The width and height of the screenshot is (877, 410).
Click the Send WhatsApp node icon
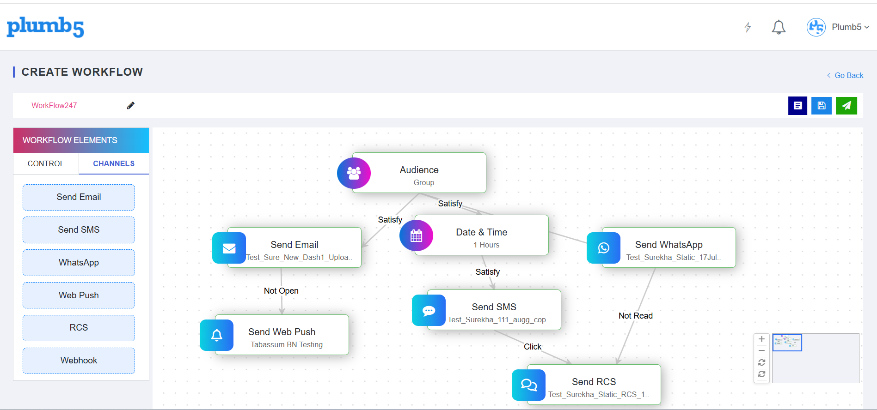(604, 248)
